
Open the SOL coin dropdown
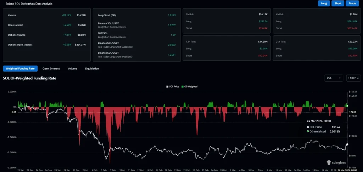point(333,78)
